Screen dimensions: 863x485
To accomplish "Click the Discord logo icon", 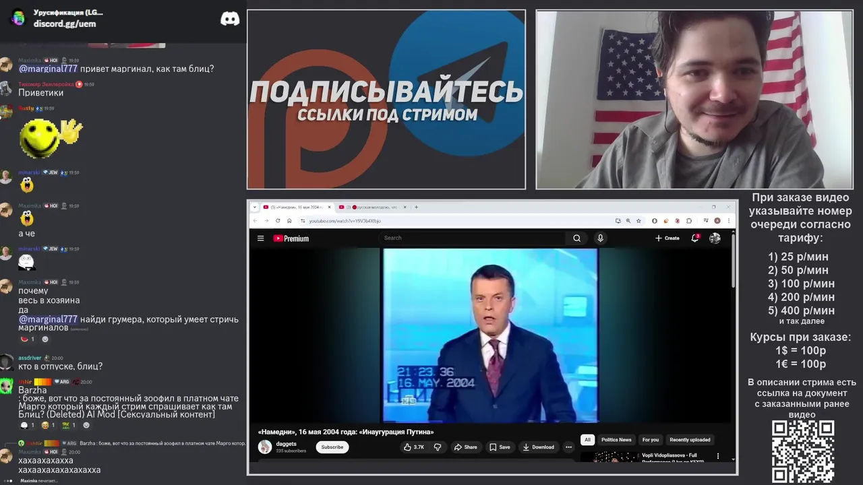I will tap(230, 18).
